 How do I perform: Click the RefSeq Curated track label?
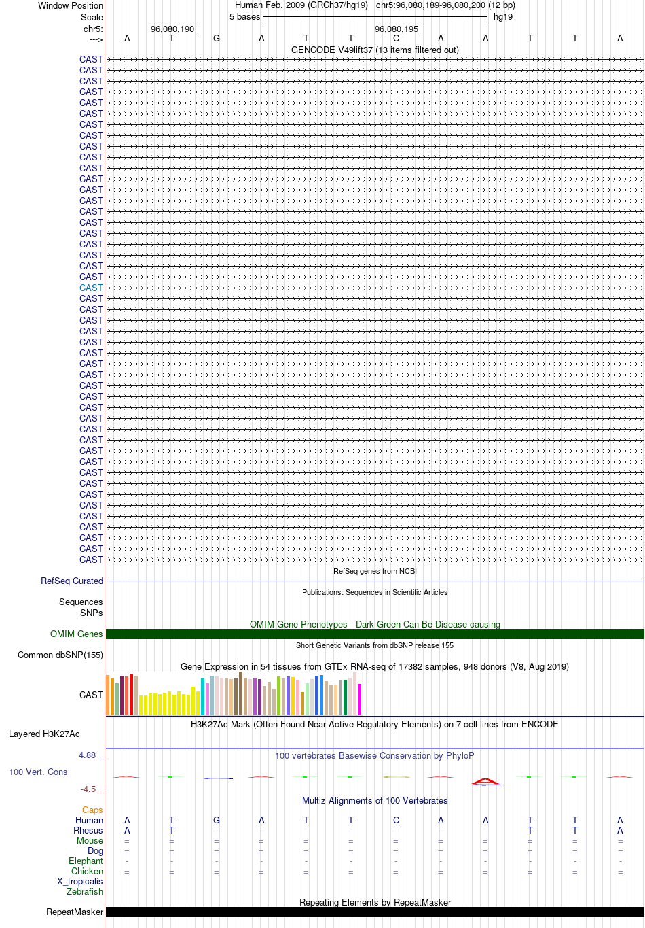tap(72, 581)
